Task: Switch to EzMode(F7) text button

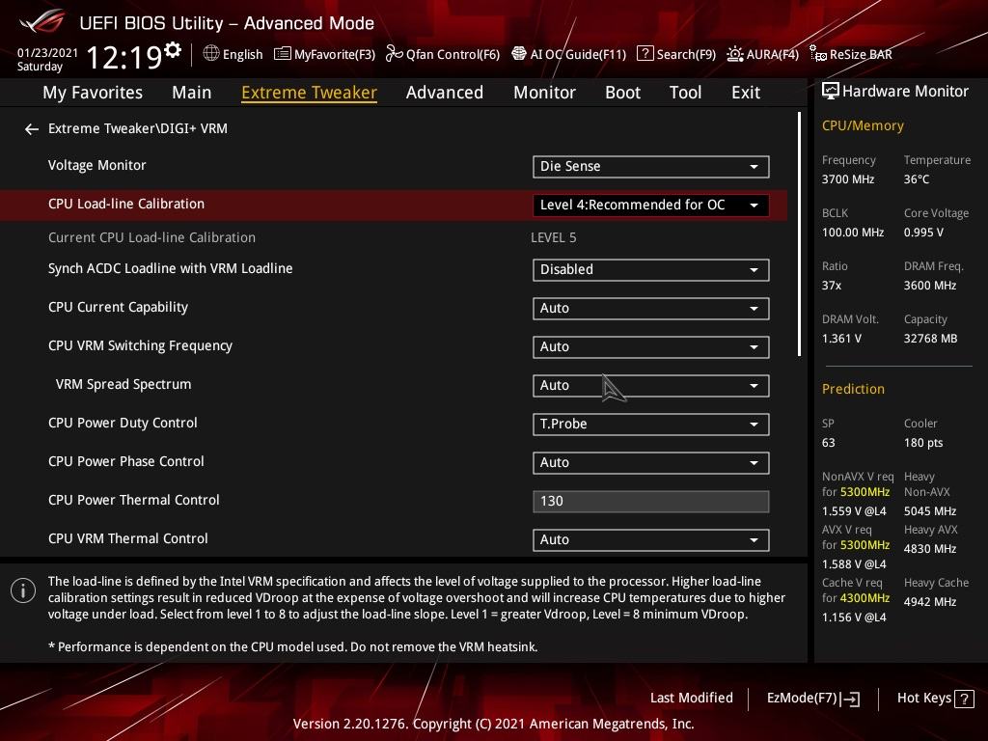Action: pyautogui.click(x=802, y=699)
